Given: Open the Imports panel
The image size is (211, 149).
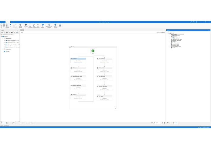Looking at the screenshot, I should [33, 123].
